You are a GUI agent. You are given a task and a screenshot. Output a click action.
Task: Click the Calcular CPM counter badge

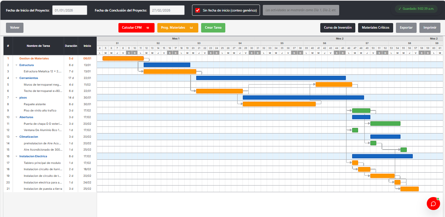[148, 28]
